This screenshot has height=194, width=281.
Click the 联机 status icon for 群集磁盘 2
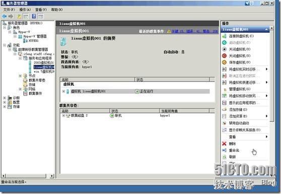click(x=112, y=116)
